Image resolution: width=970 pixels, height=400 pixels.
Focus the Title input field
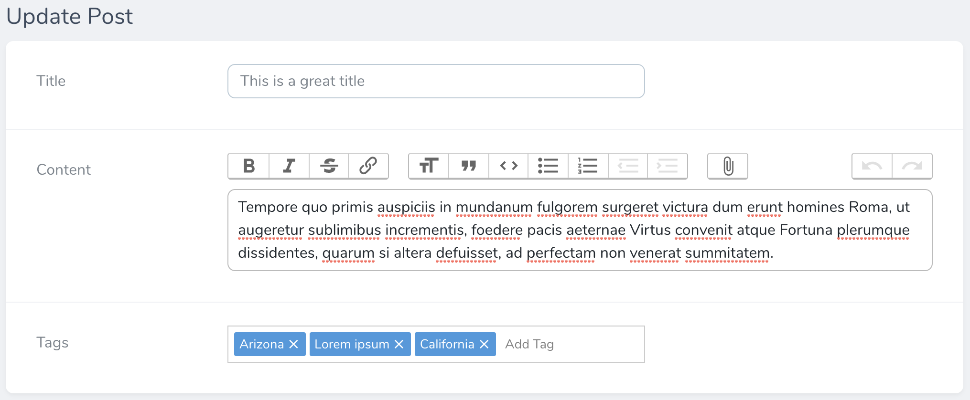[436, 81]
